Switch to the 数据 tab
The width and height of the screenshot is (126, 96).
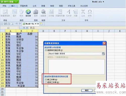43,6
